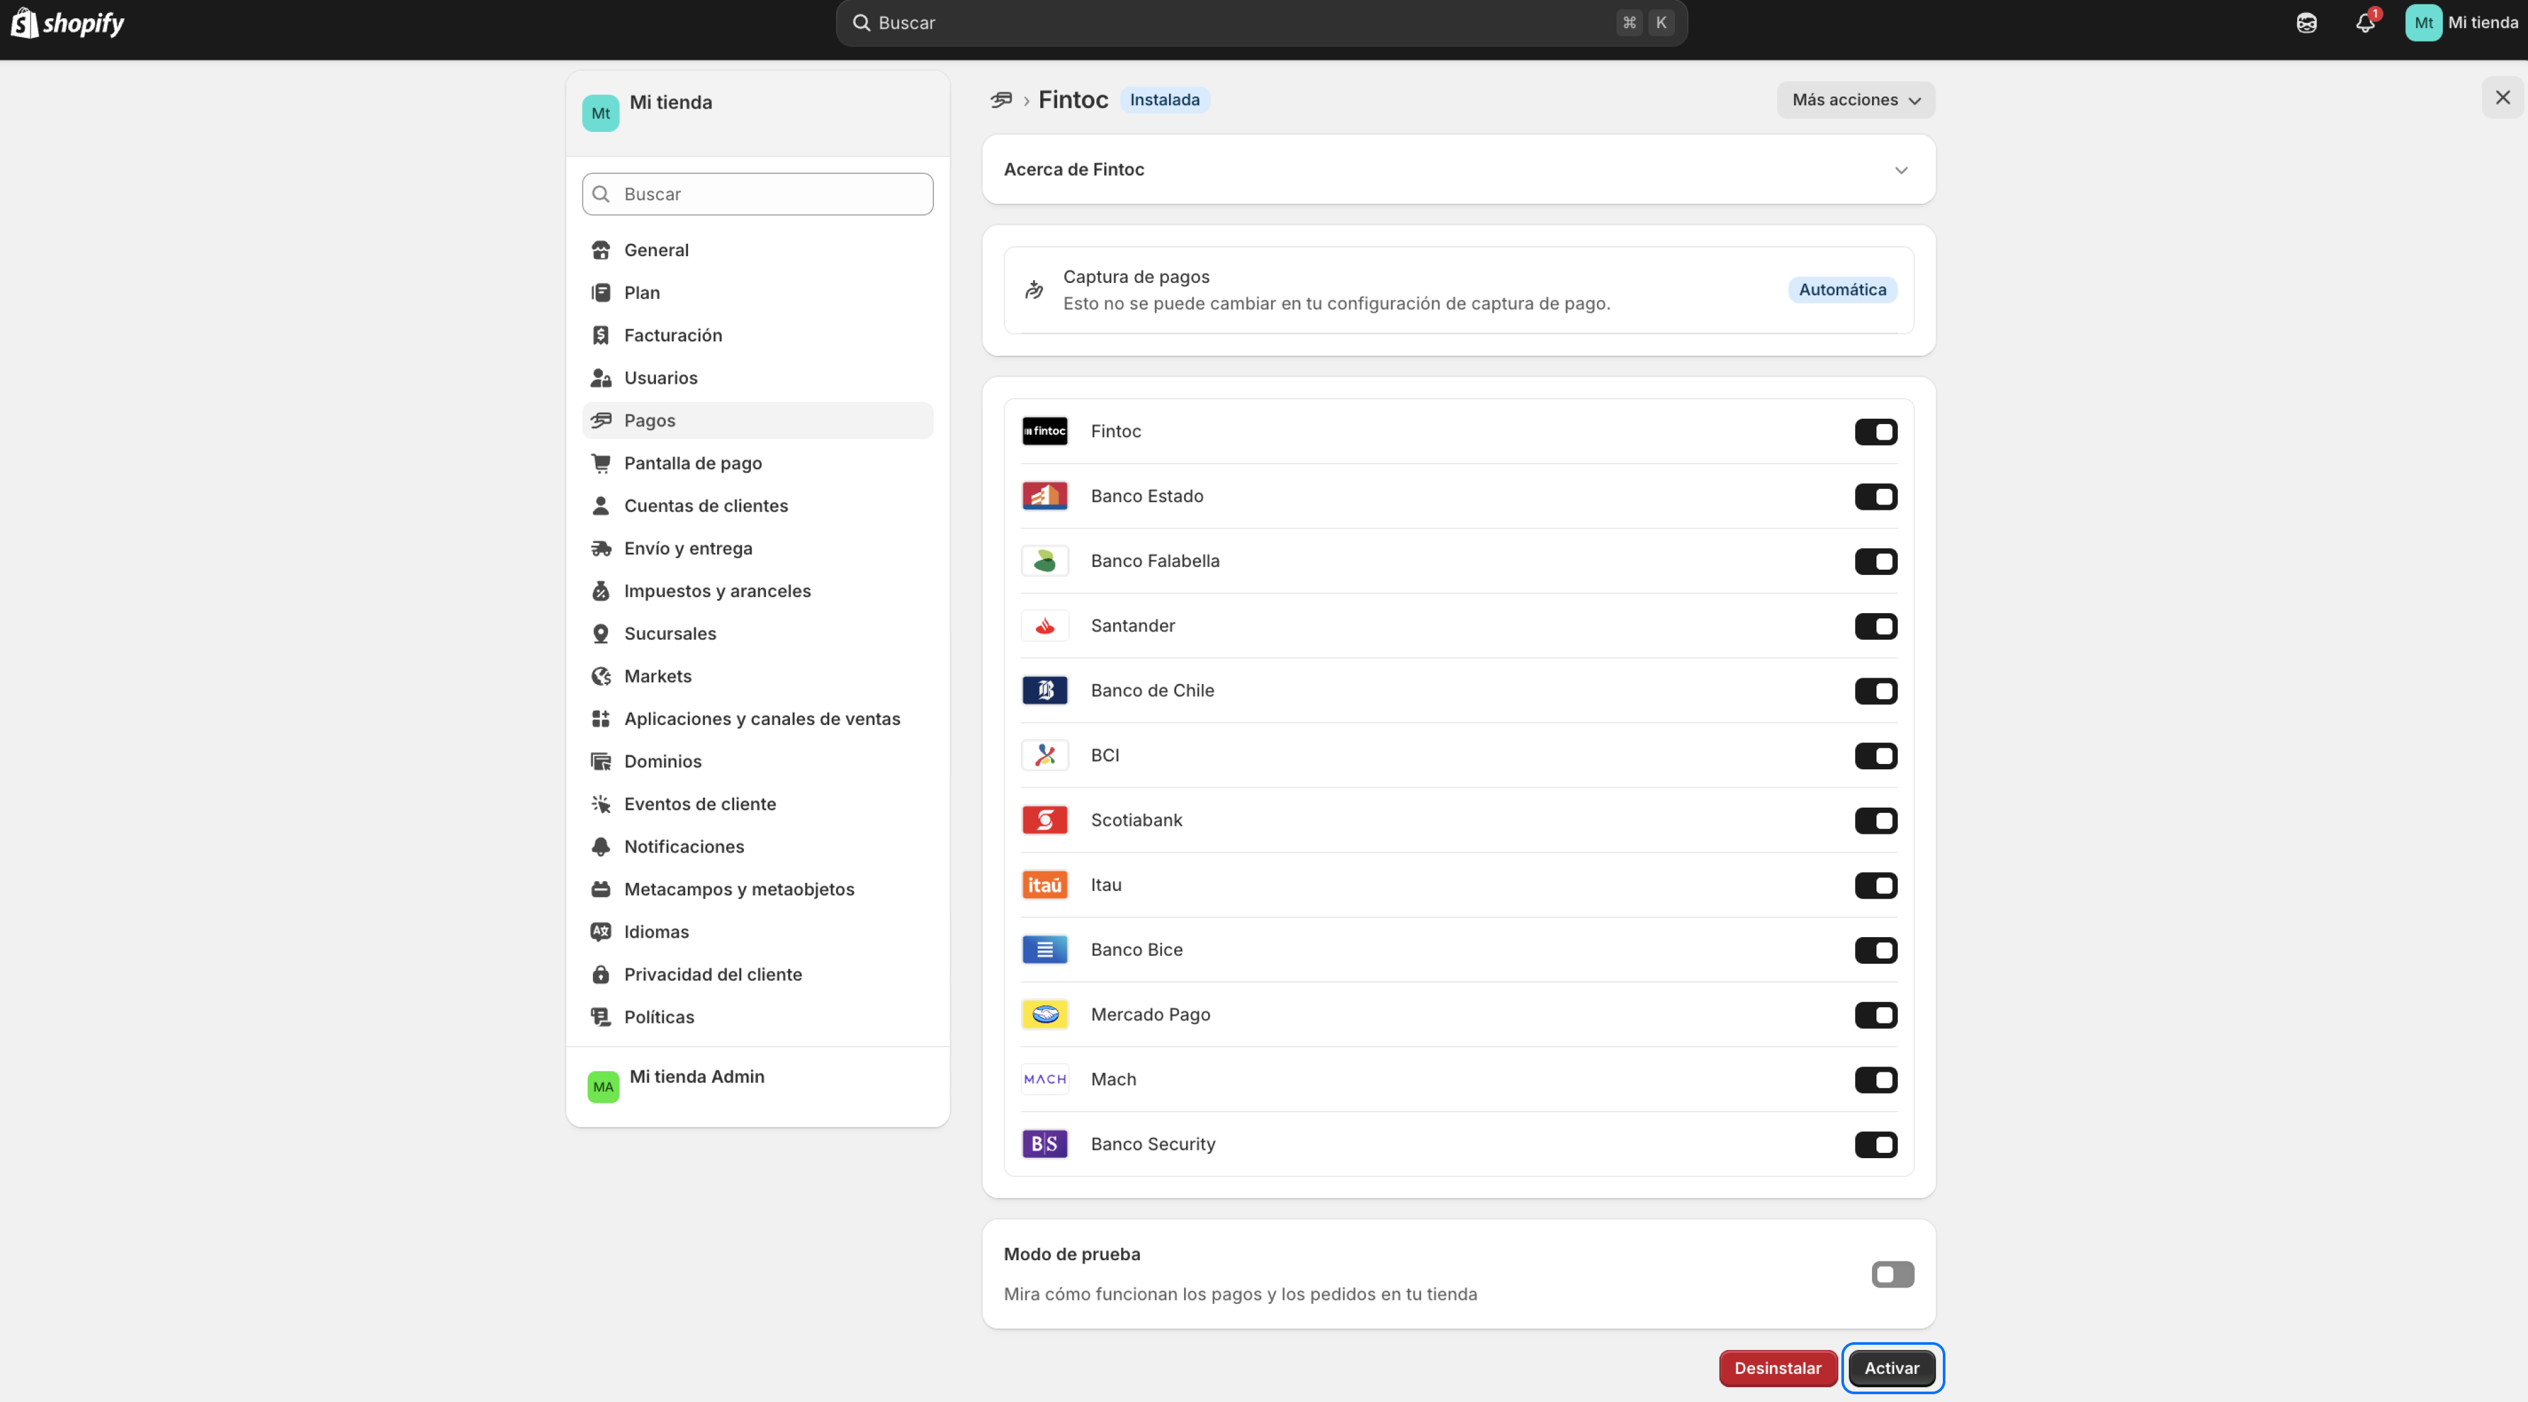This screenshot has width=2528, height=1402.
Task: Turn off the Santander payment toggle
Action: (1875, 626)
